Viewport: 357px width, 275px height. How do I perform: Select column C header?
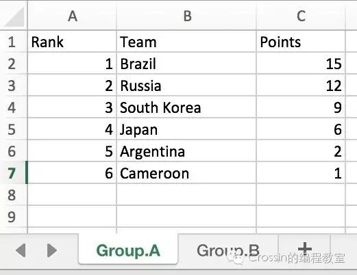click(x=301, y=16)
